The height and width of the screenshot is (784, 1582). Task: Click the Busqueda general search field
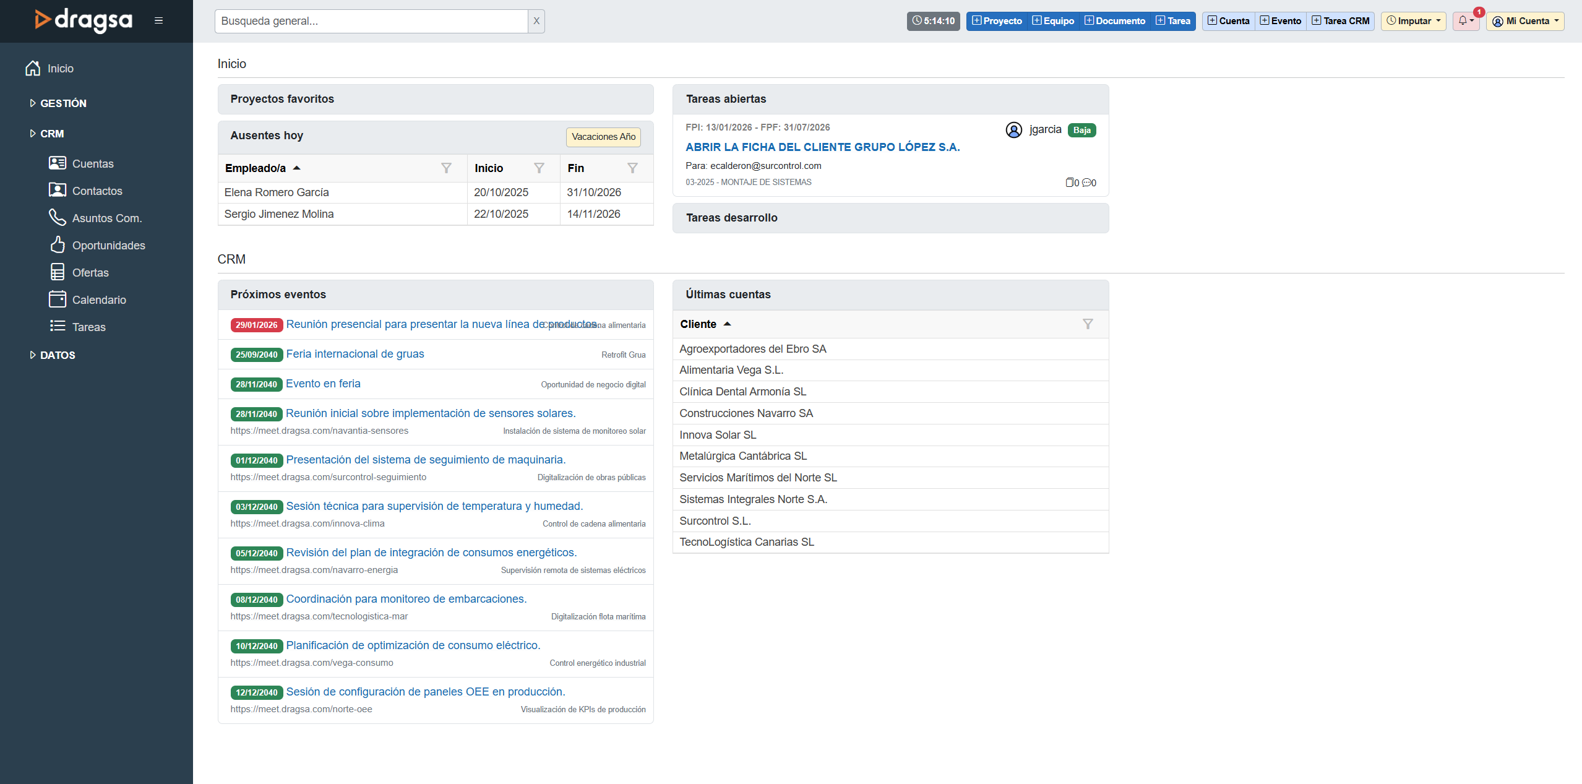371,21
